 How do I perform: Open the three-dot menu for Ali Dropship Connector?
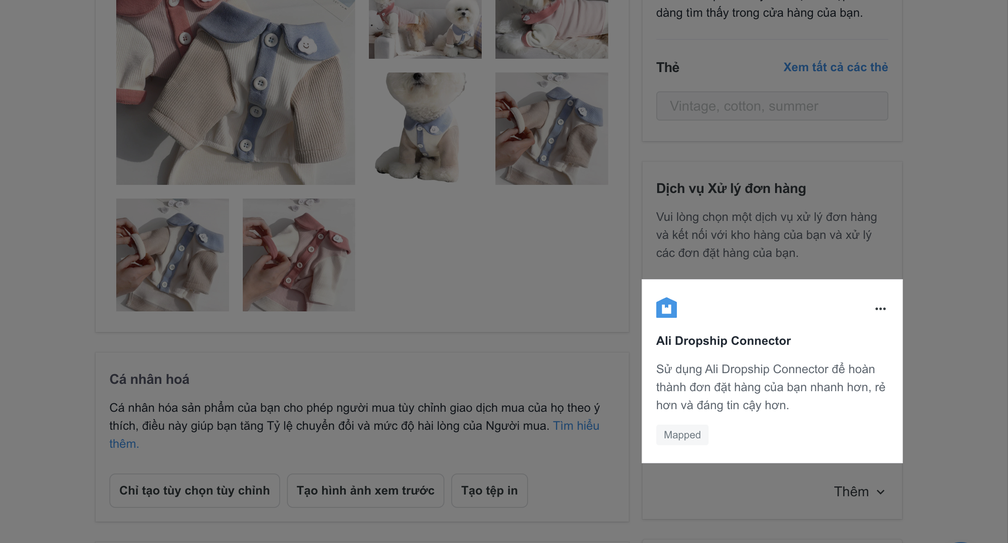(880, 309)
